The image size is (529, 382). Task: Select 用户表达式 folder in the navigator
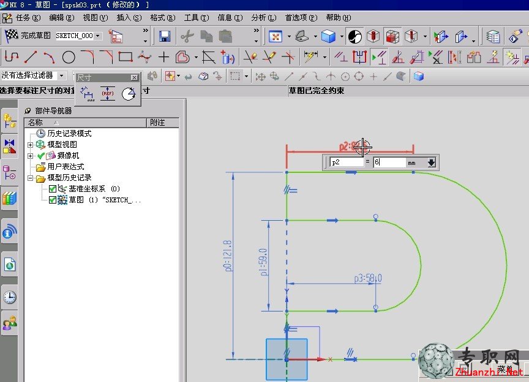pos(66,167)
